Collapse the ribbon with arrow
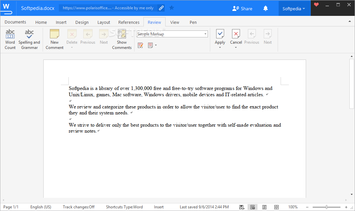Image resolution: width=355 pixels, height=211 pixels. (x=350, y=21)
